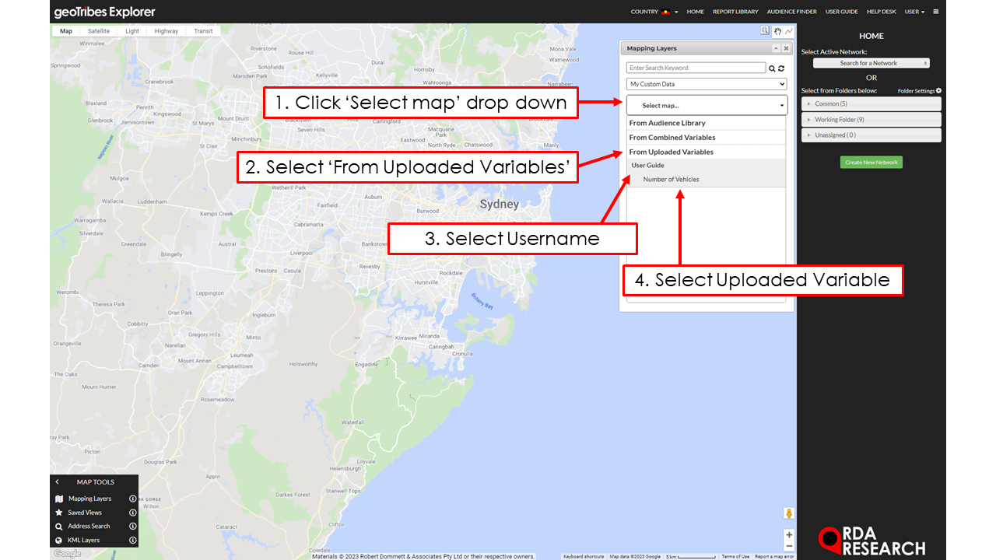Open the Search for a Network dropdown

[x=871, y=63]
